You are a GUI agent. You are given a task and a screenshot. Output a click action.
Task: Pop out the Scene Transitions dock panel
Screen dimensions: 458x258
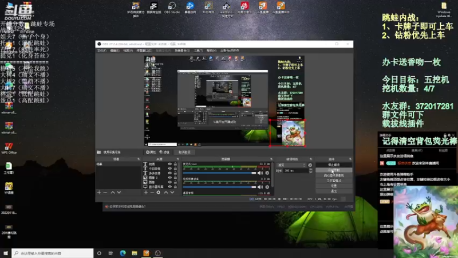point(311,159)
